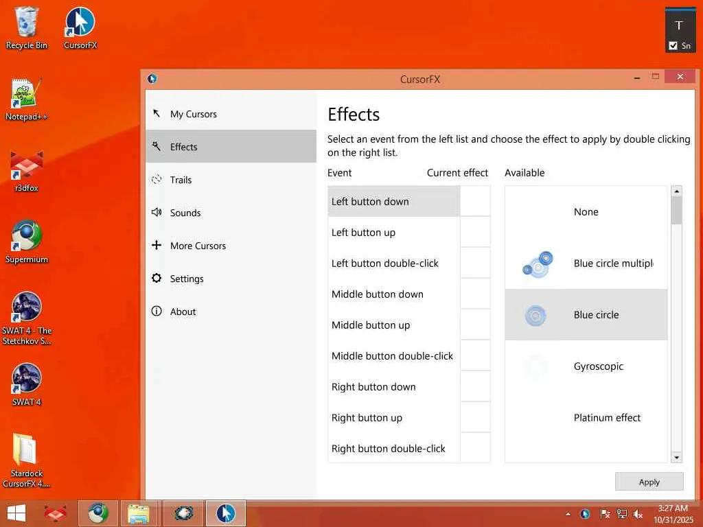
Task: Click the Trails dotted circle icon
Action: click(x=156, y=179)
